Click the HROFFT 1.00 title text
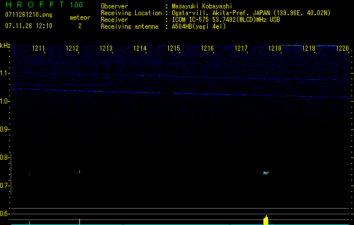Viewport: 354px width, 225px height. tap(44, 4)
